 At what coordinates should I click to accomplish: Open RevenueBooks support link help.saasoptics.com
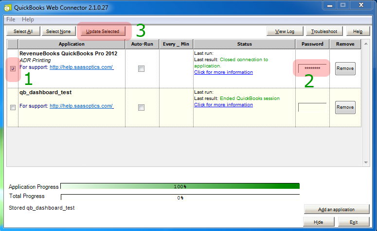(82, 67)
